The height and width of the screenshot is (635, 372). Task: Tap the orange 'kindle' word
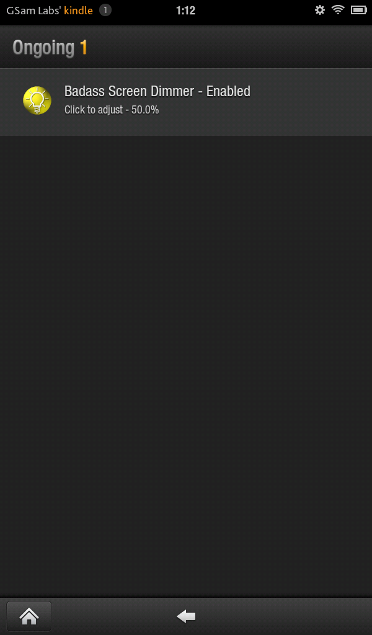click(x=78, y=11)
